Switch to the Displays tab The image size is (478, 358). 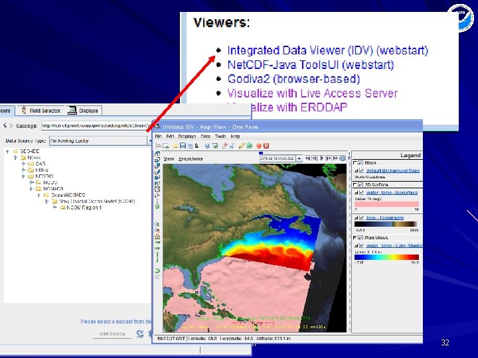[x=84, y=111]
